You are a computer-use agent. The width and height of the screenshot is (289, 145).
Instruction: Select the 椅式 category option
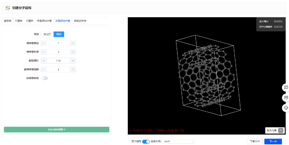(x=59, y=34)
